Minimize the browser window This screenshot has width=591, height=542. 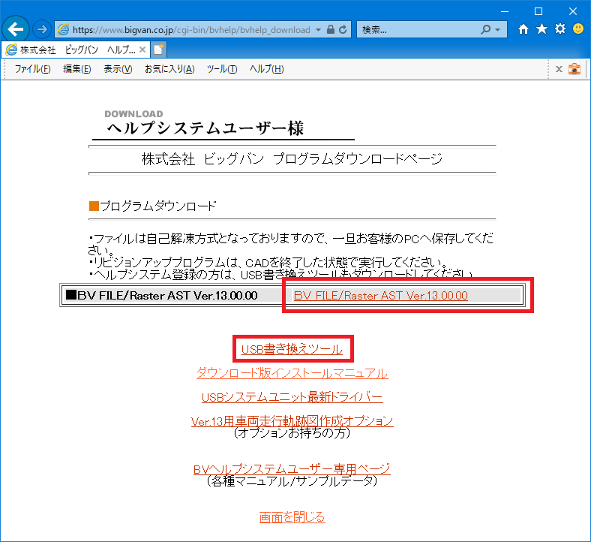click(x=504, y=11)
